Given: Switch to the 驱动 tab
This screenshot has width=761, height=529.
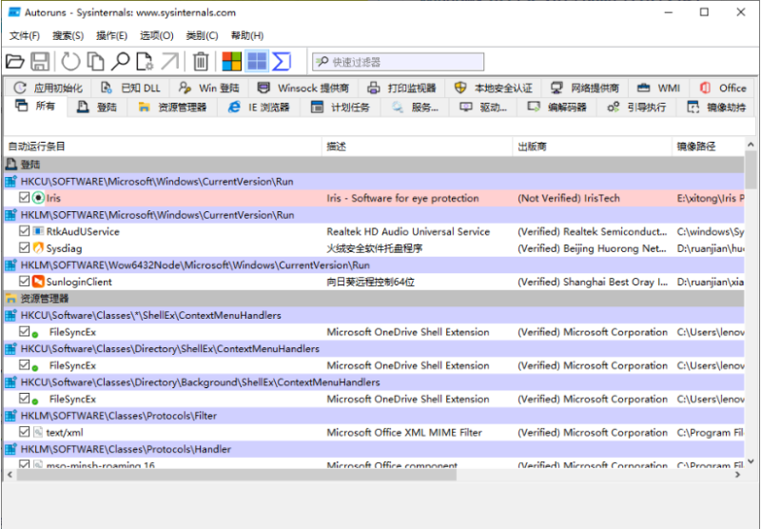Looking at the screenshot, I should [x=483, y=107].
